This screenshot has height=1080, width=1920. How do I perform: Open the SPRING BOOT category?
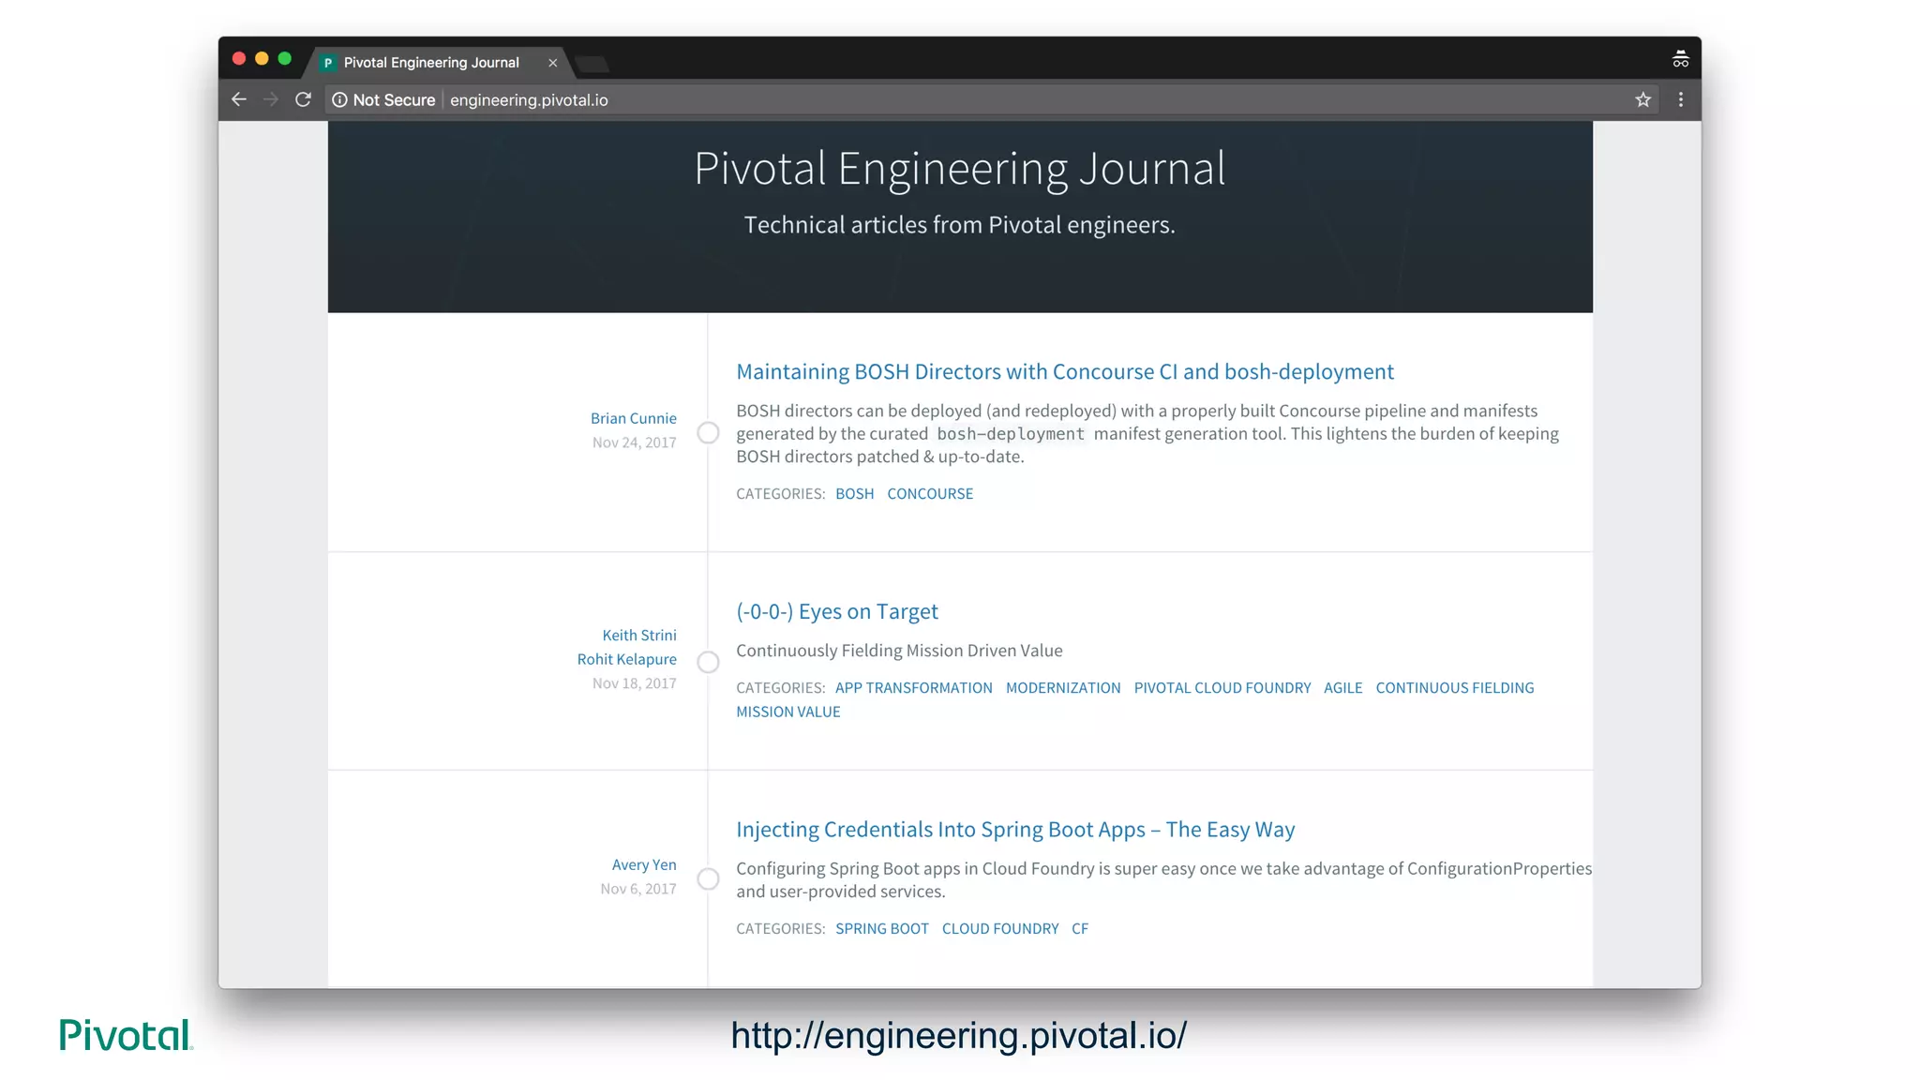click(x=882, y=929)
